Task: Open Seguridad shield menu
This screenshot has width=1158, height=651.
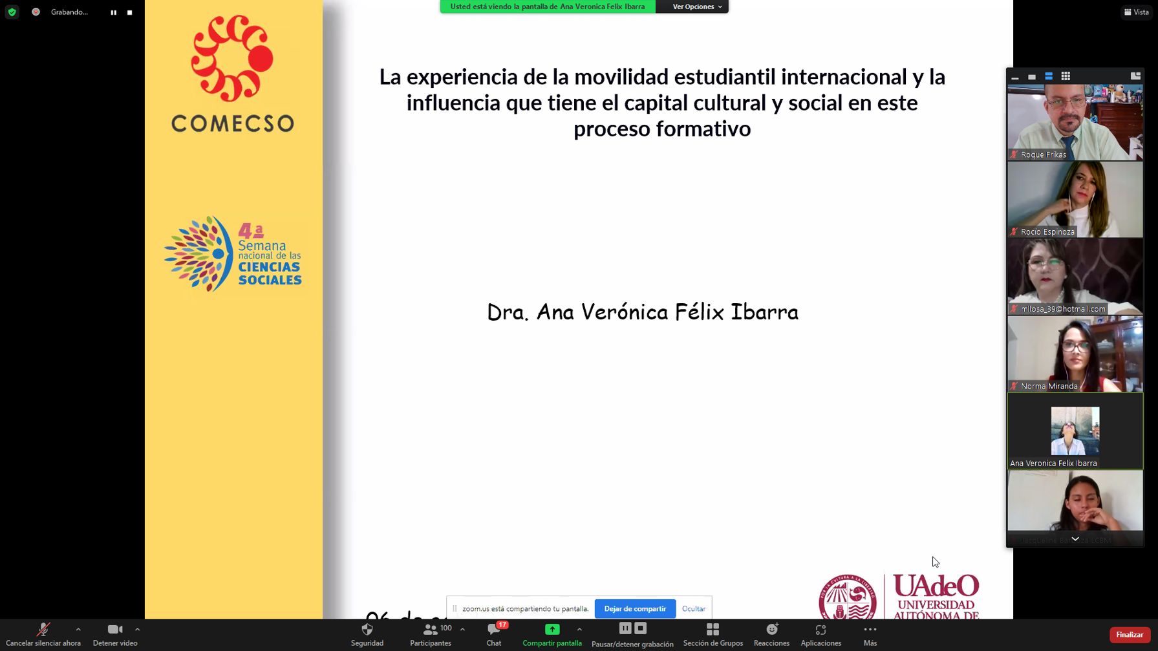Action: 367,635
